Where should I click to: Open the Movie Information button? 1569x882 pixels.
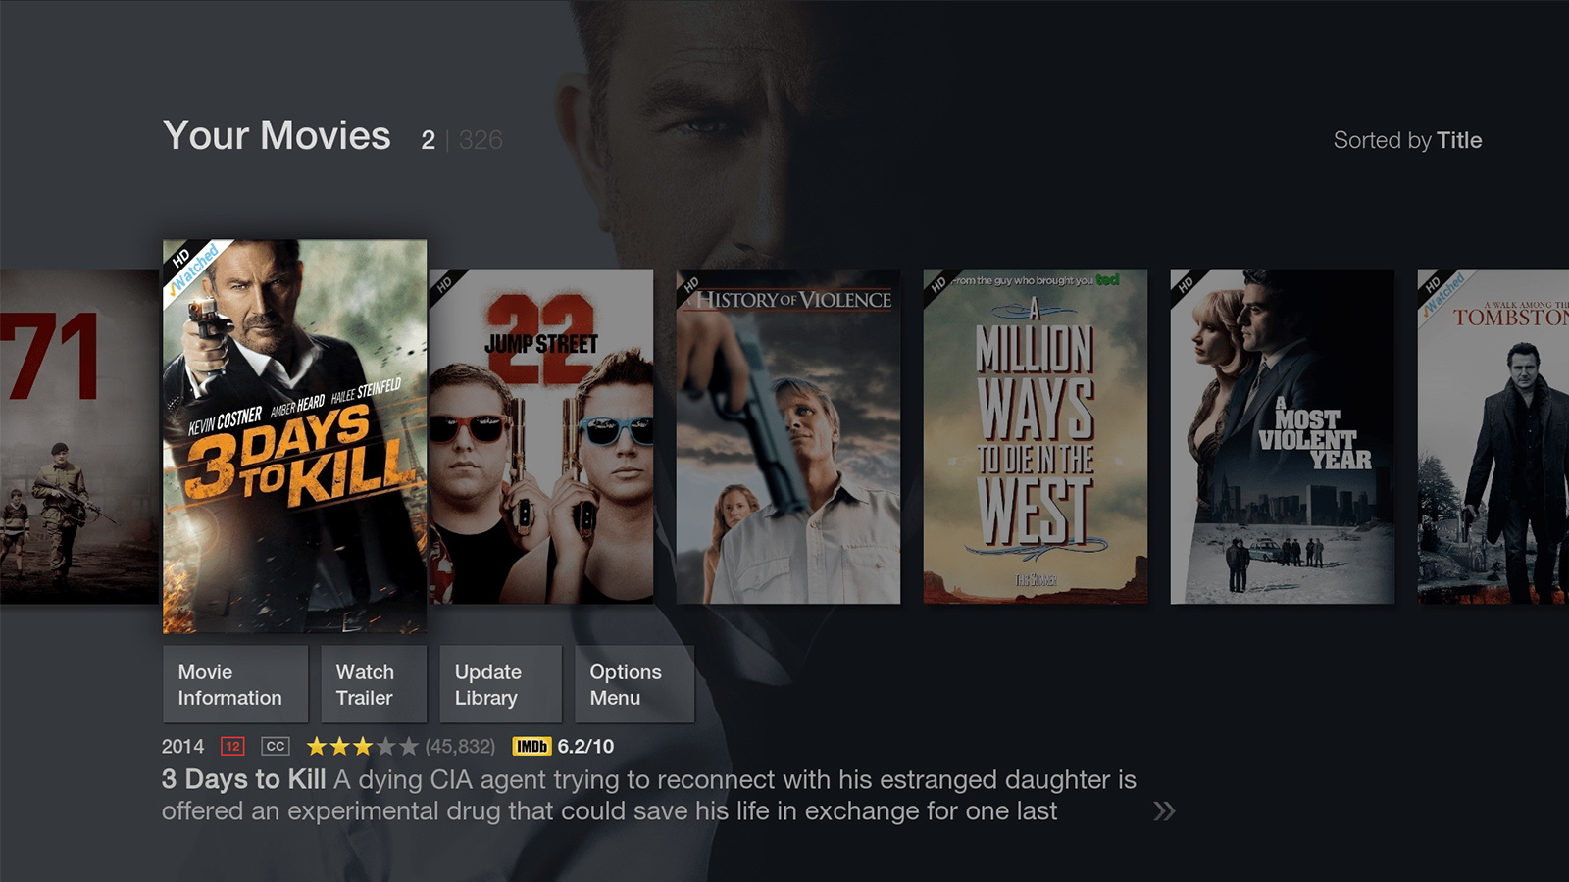(235, 684)
